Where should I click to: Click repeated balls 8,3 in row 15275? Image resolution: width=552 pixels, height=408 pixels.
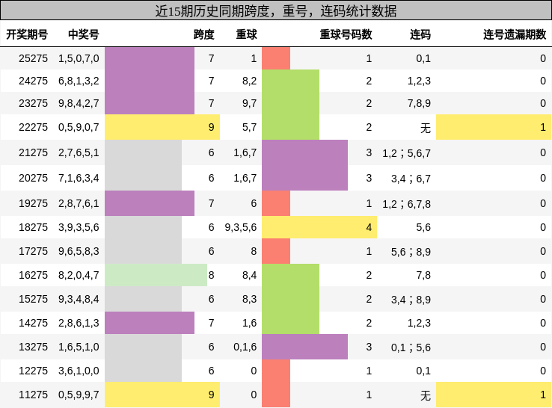[x=250, y=299]
